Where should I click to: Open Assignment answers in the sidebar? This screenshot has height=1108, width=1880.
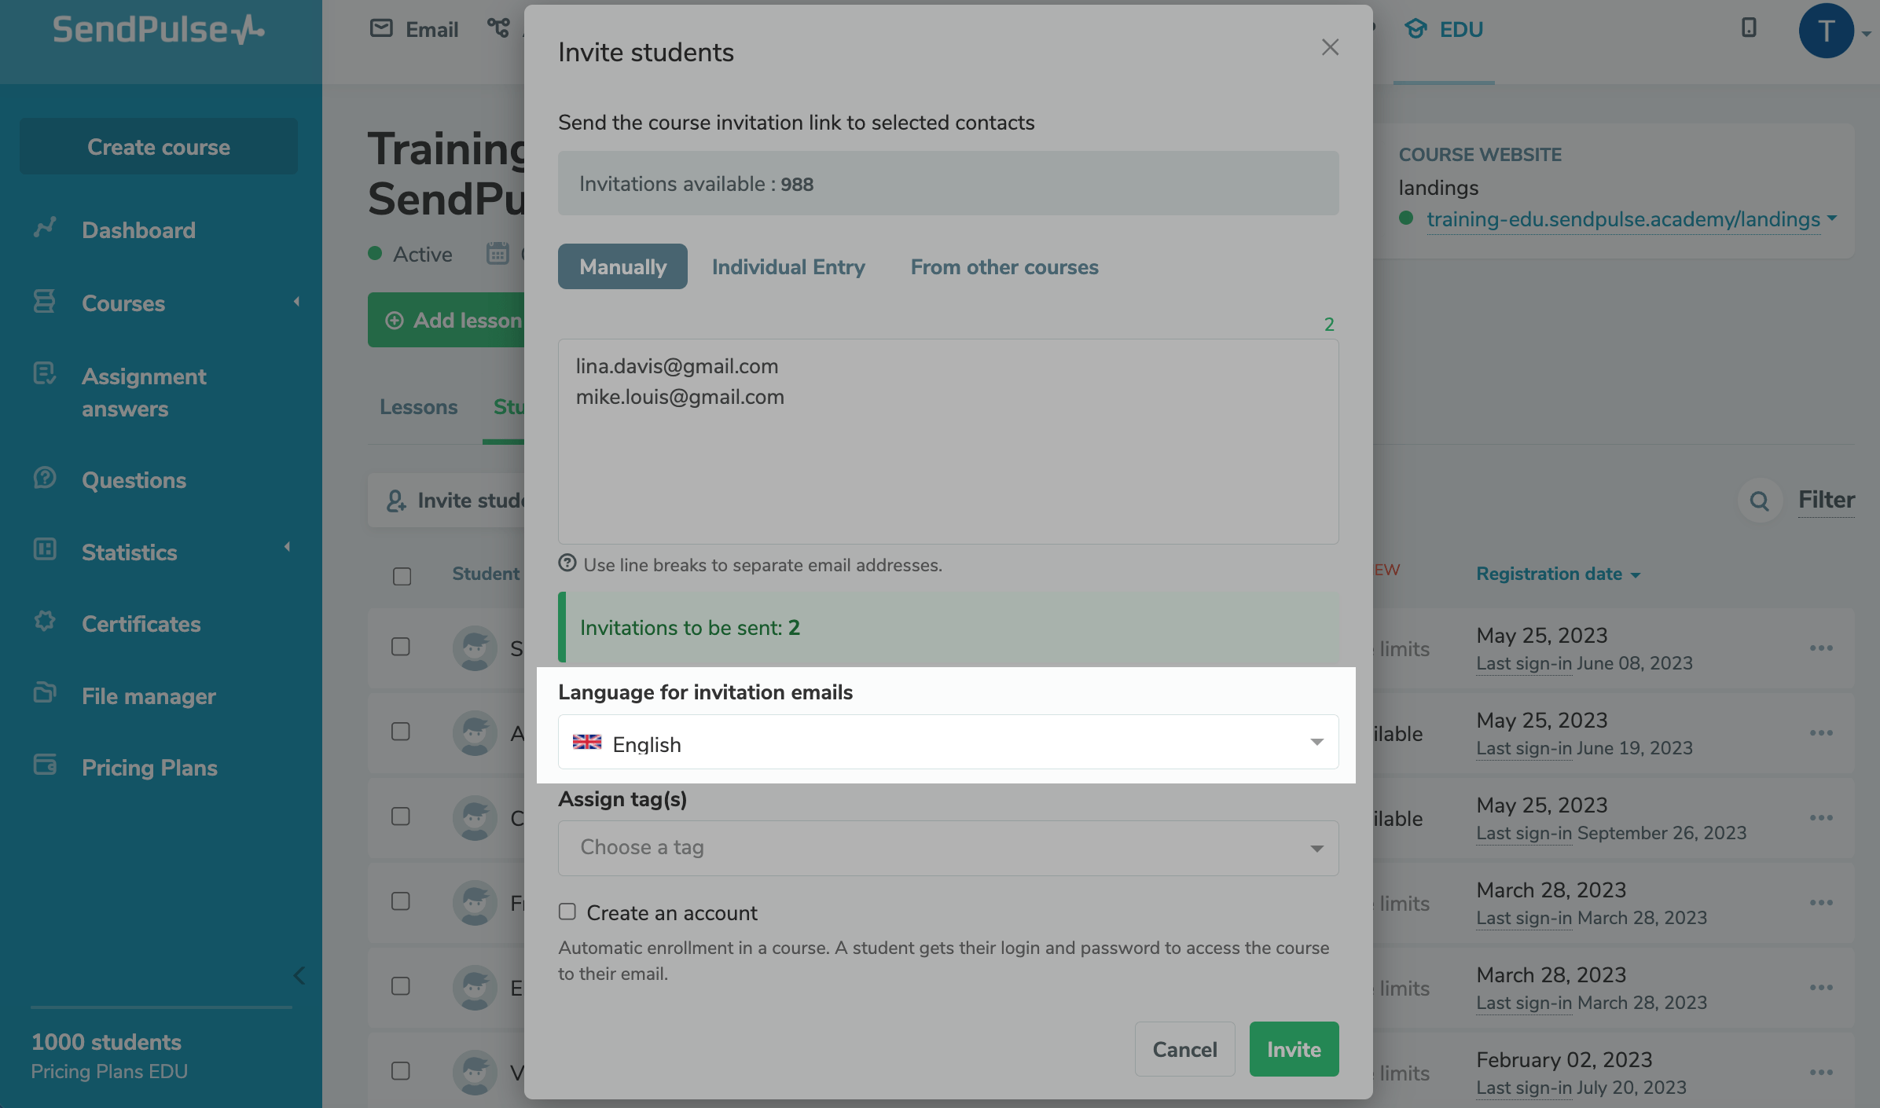[x=144, y=391]
